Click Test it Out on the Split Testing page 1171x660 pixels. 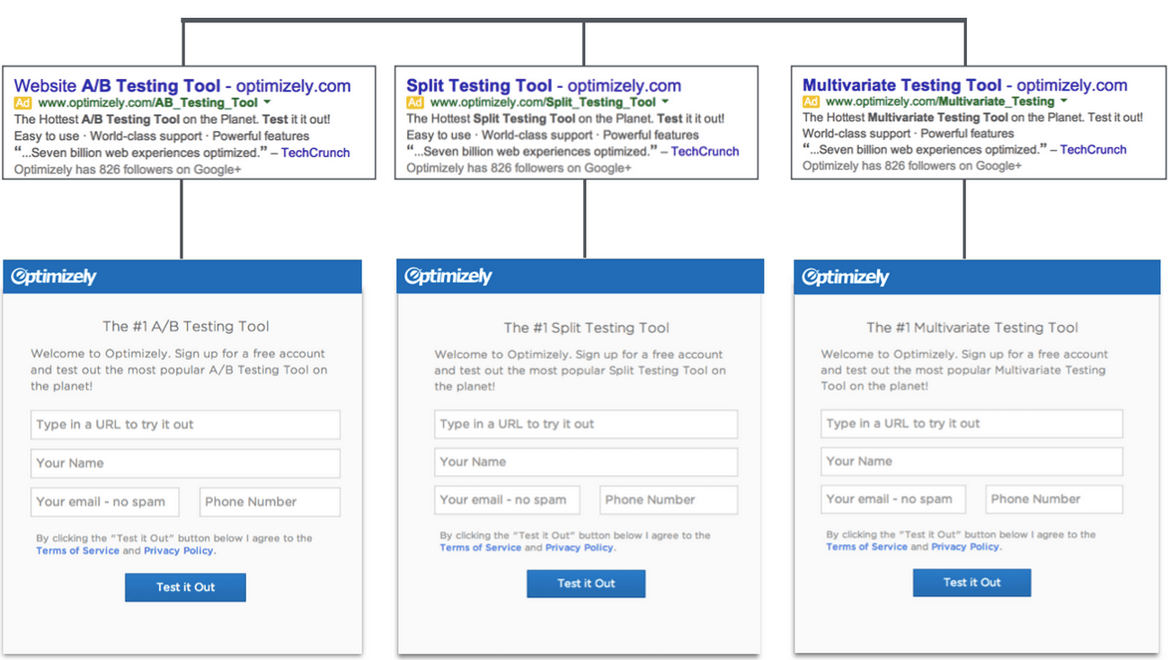pos(586,584)
